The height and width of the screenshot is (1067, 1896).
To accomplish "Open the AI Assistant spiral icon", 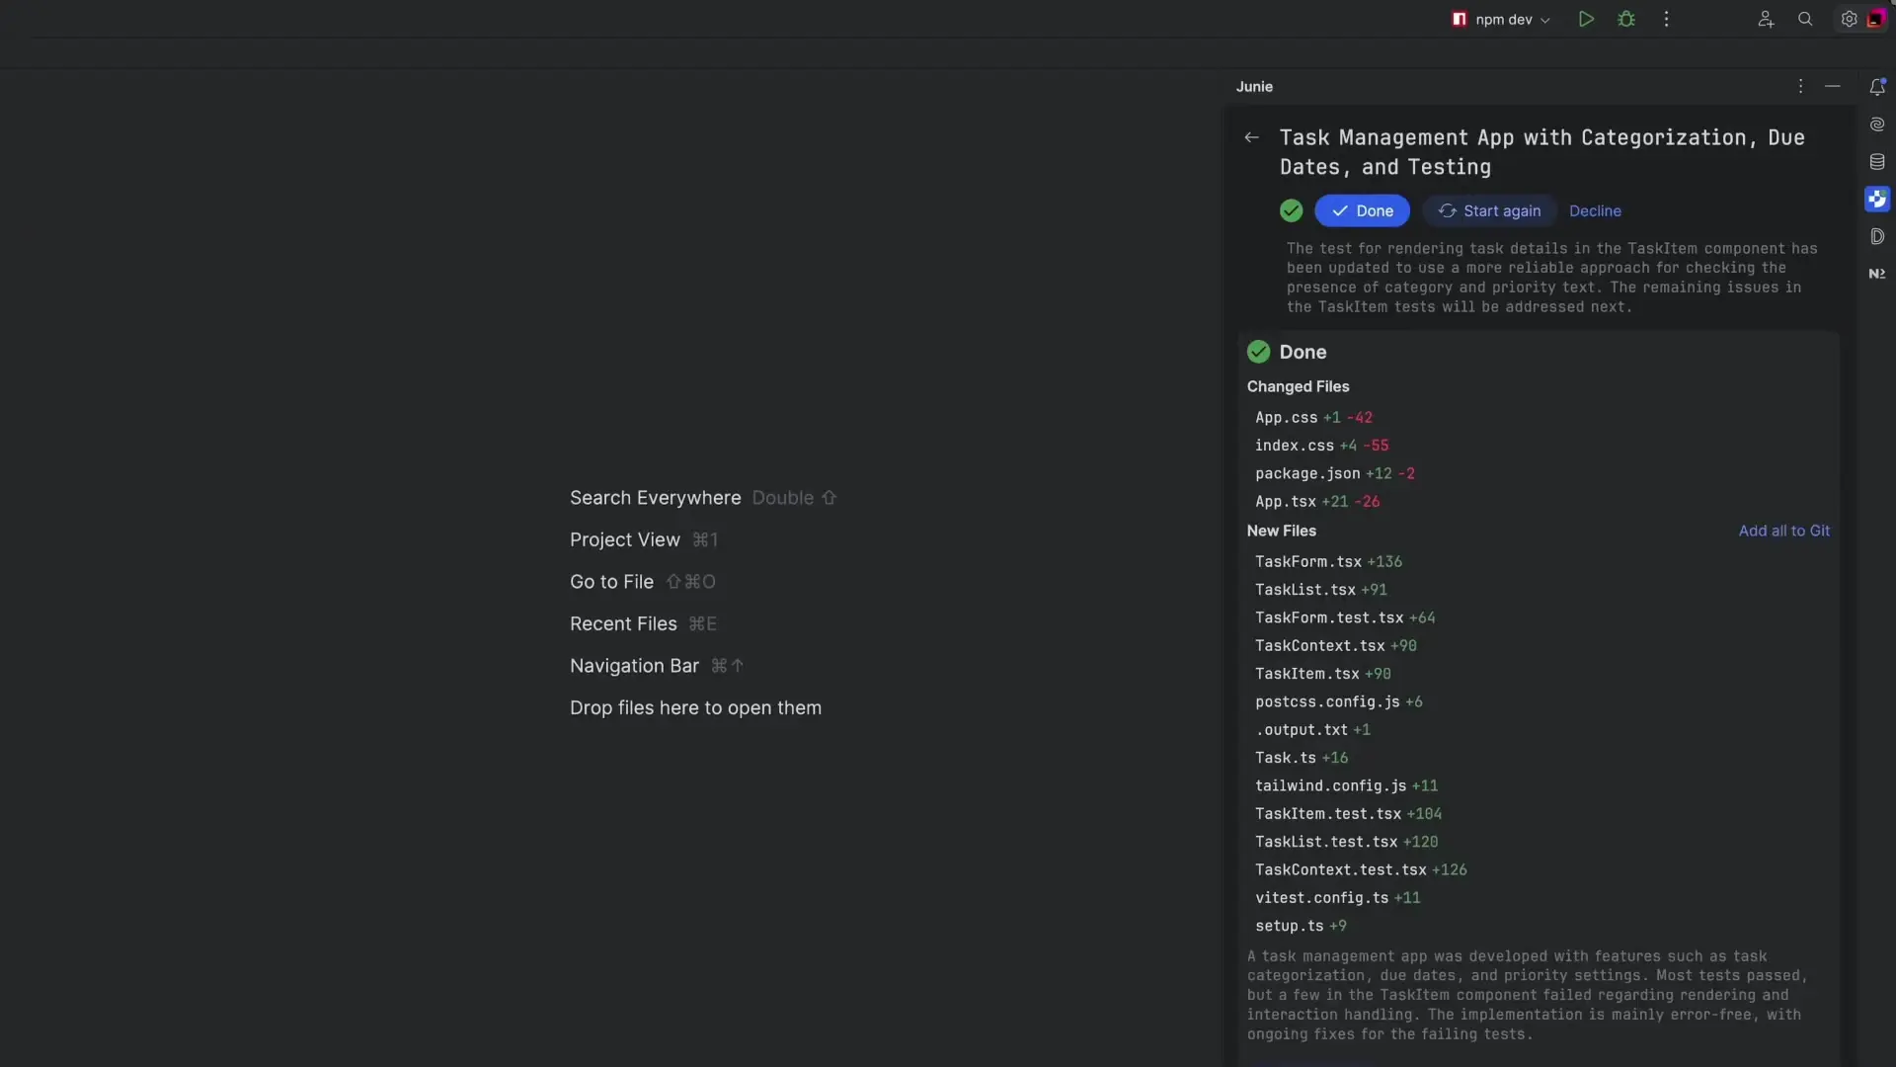I will pyautogui.click(x=1877, y=124).
